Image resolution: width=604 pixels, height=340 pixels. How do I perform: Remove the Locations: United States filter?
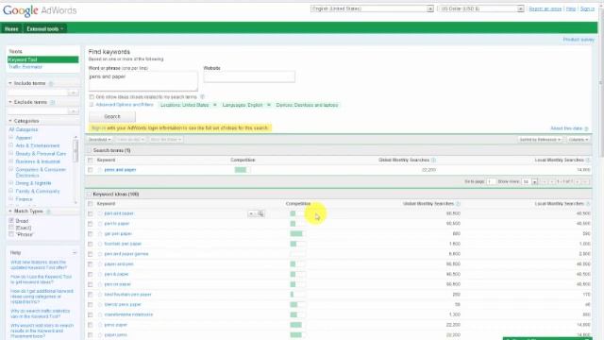[215, 105]
